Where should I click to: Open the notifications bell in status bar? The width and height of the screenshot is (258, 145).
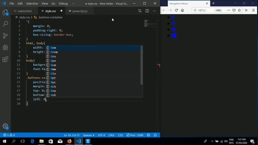click(x=155, y=135)
